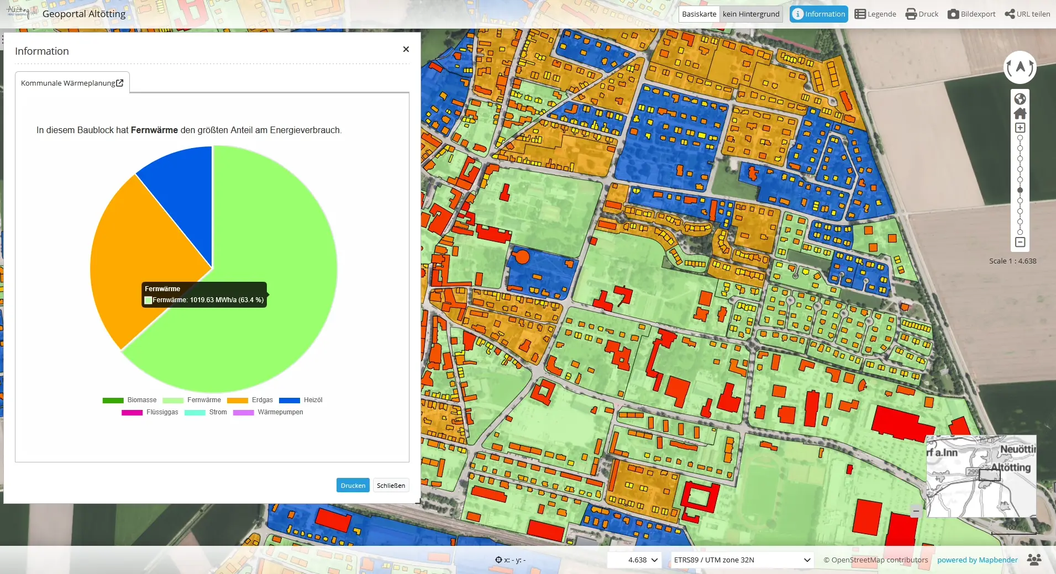
Task: Select kein Hintergrund background option
Action: point(751,14)
